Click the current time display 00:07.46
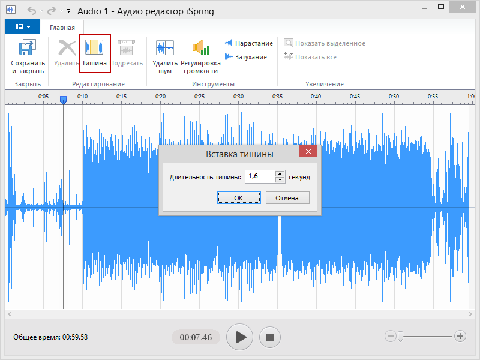The height and width of the screenshot is (360, 480). 196,337
